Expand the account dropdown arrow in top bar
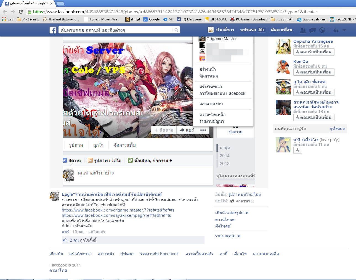The height and width of the screenshot is (280, 356). click(344, 30)
